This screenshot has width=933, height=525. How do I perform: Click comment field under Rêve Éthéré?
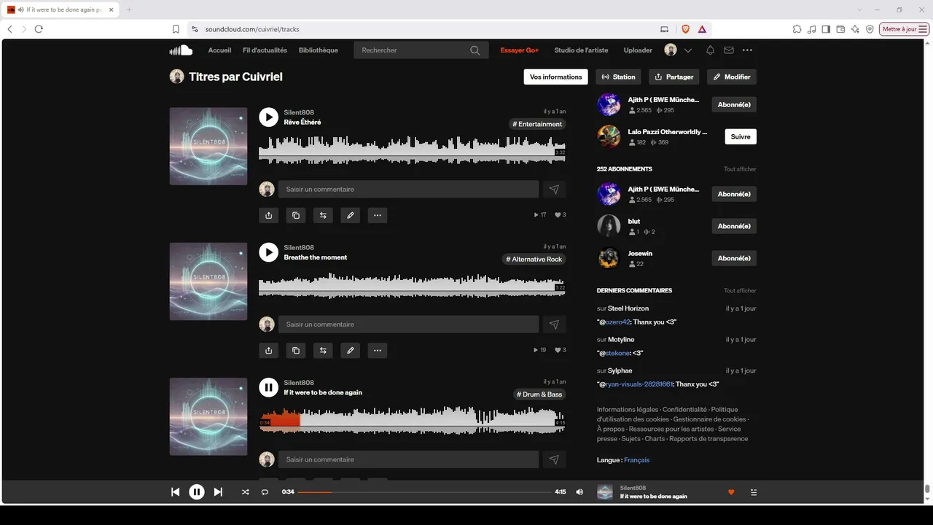(x=408, y=190)
